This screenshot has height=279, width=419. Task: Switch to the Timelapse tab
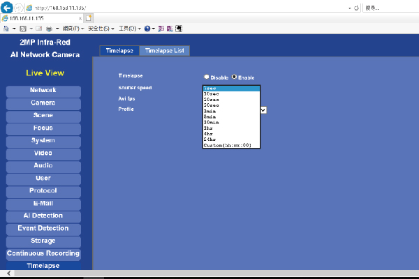119,50
